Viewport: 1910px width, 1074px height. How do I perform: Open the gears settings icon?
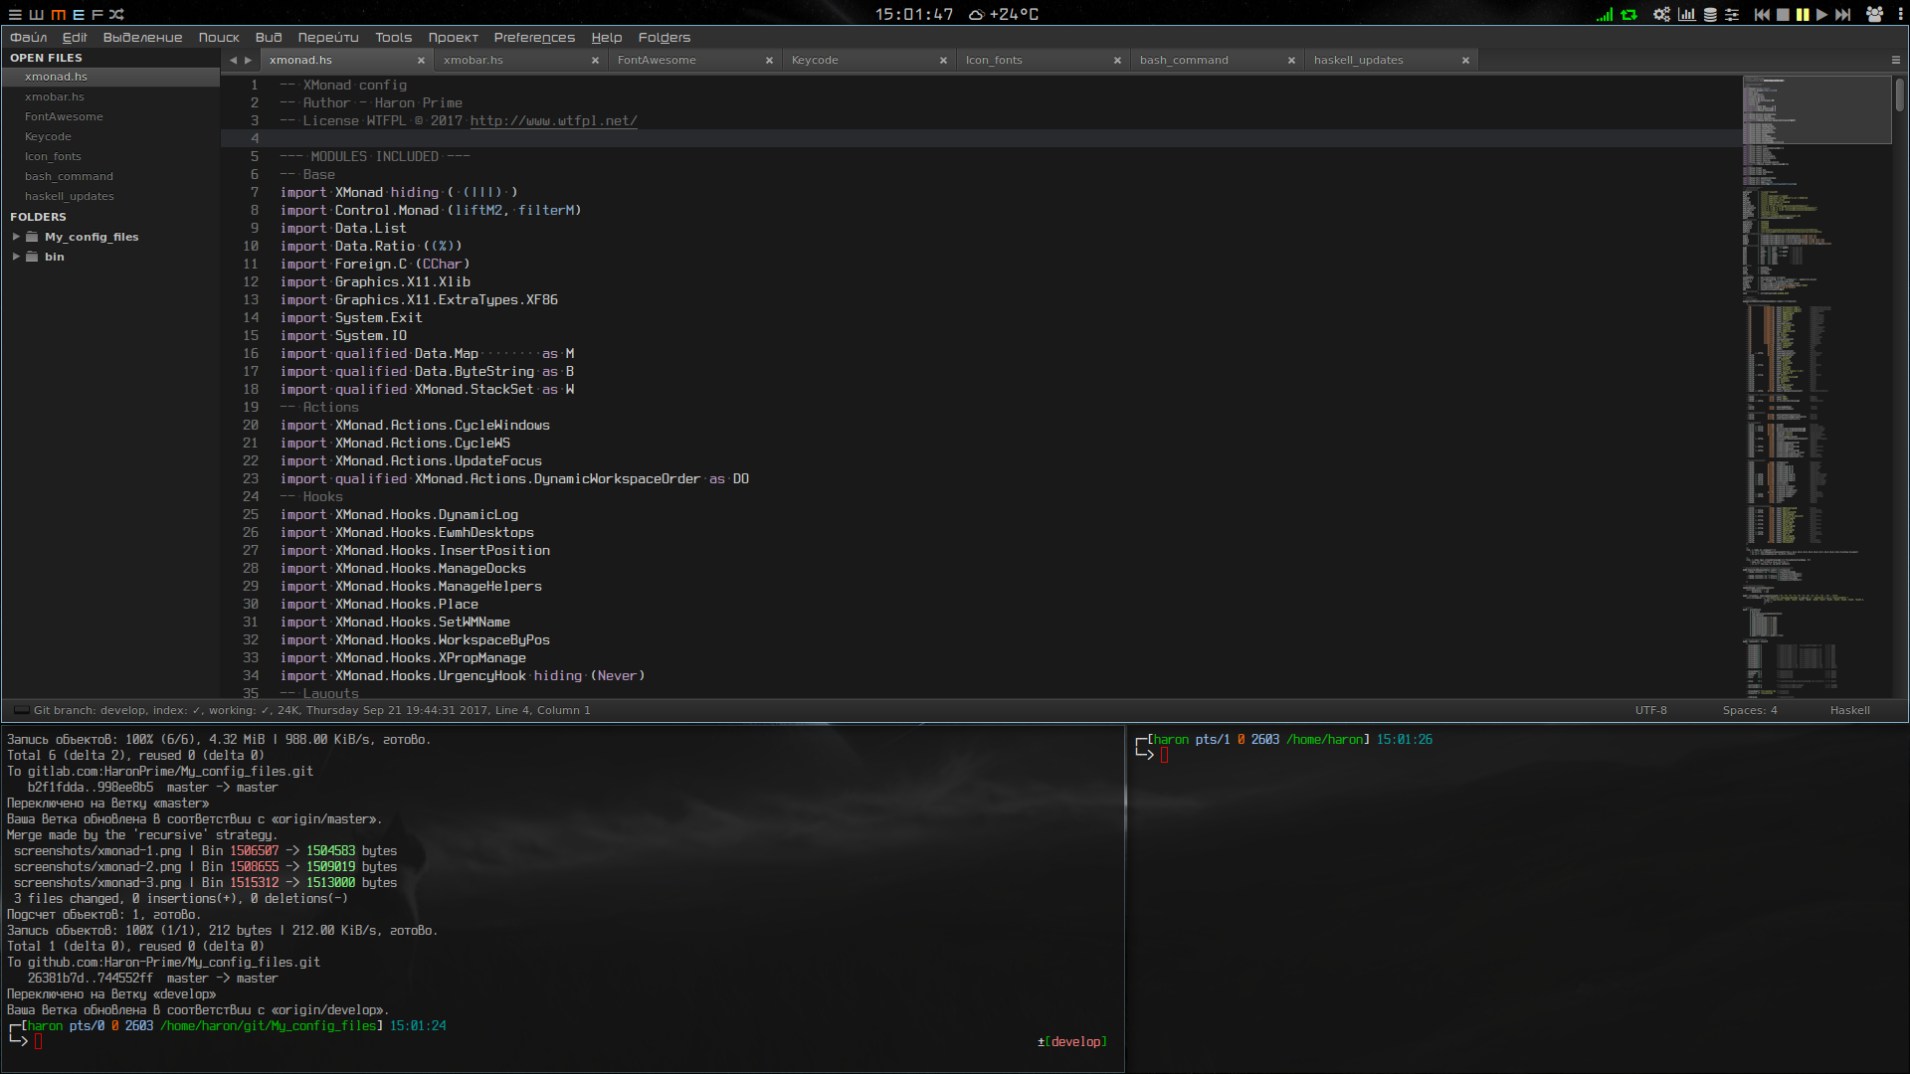[x=1661, y=14]
